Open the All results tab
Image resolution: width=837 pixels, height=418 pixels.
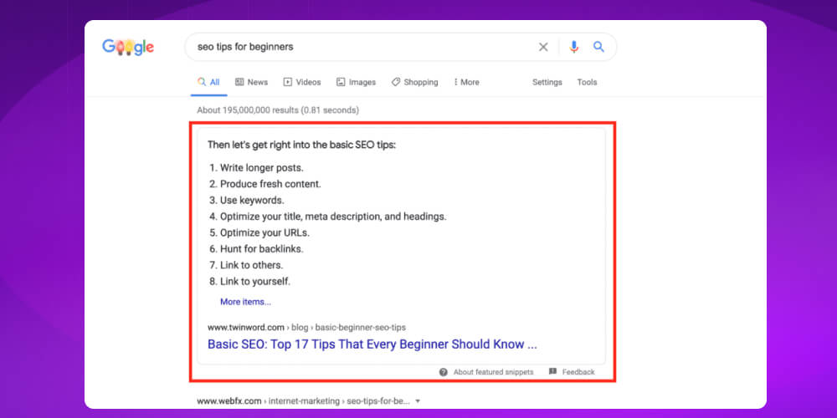click(208, 82)
